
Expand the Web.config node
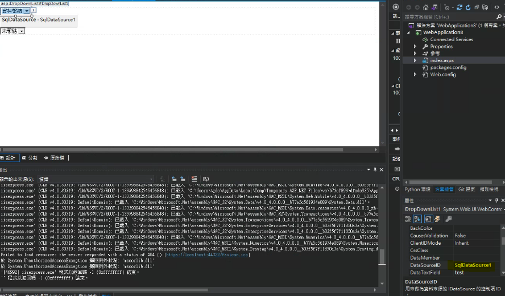415,75
